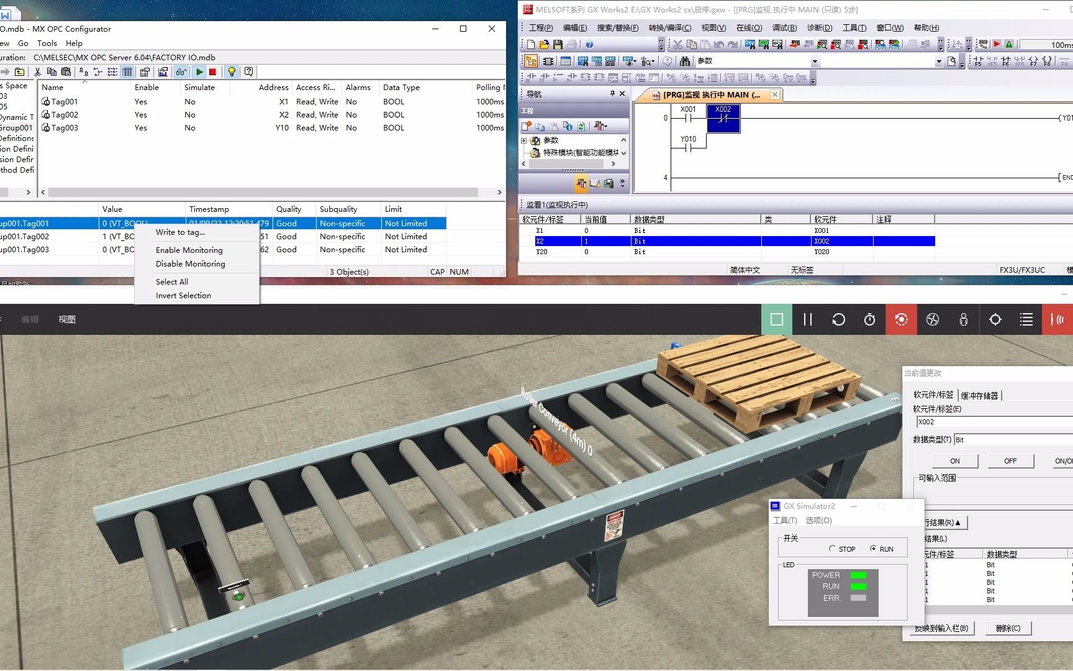The image size is (1073, 671).
Task: Click the scissors Cut icon in GX Works2
Action: click(x=678, y=44)
